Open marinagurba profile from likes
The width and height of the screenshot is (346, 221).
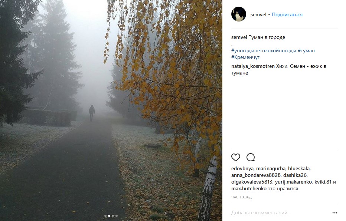[271, 169]
